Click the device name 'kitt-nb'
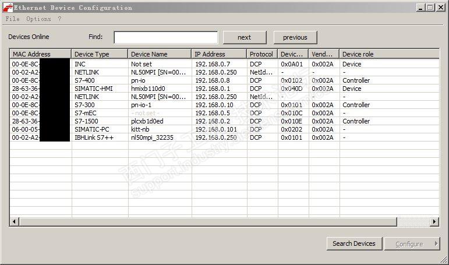 [x=140, y=129]
